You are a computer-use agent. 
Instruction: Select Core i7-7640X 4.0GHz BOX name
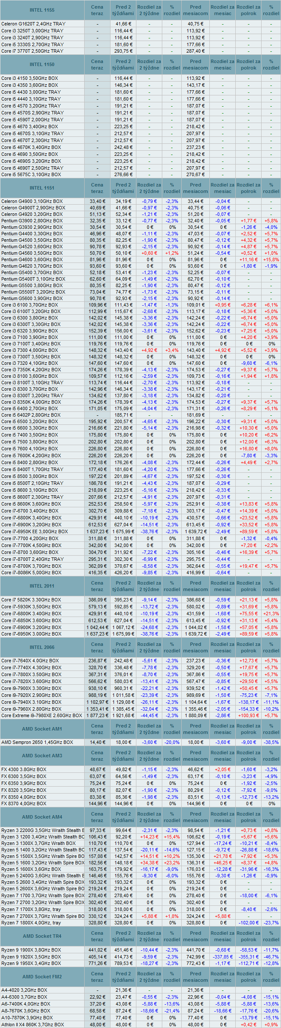click(x=30, y=661)
